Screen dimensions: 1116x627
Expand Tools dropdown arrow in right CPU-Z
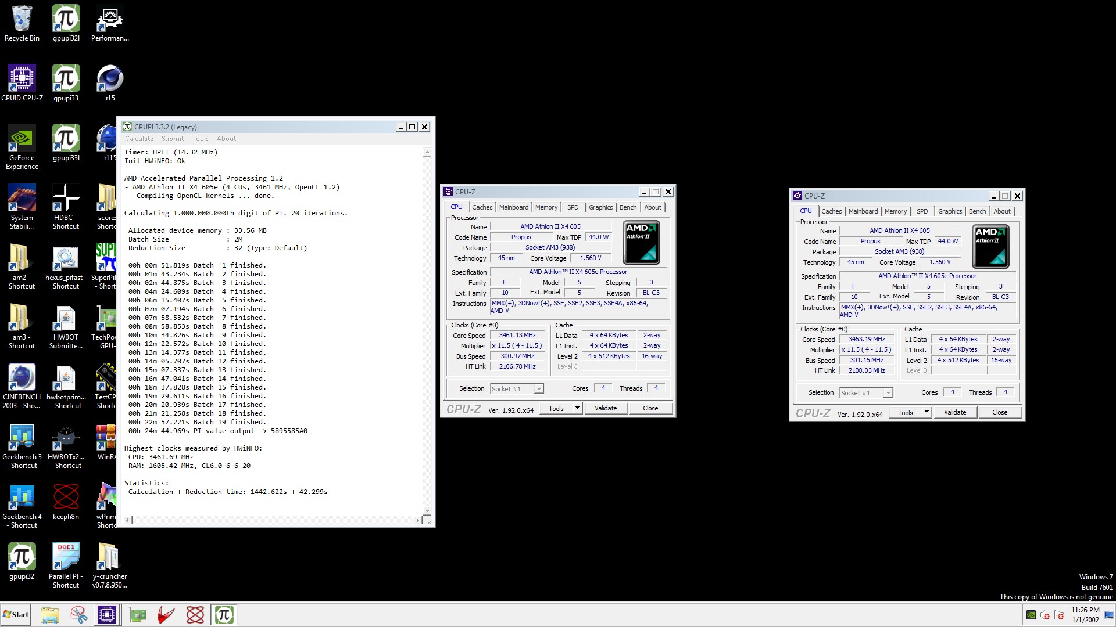click(927, 412)
